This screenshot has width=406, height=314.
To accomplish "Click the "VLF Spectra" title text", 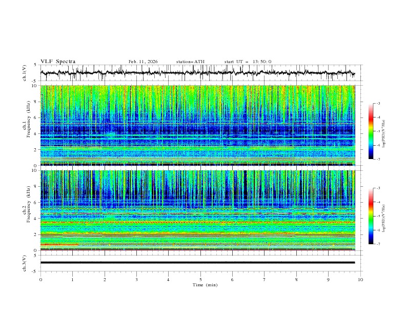I will pyautogui.click(x=58, y=62).
